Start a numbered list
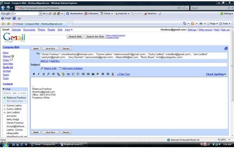This screenshot has height=151, width=234. click(73, 74)
